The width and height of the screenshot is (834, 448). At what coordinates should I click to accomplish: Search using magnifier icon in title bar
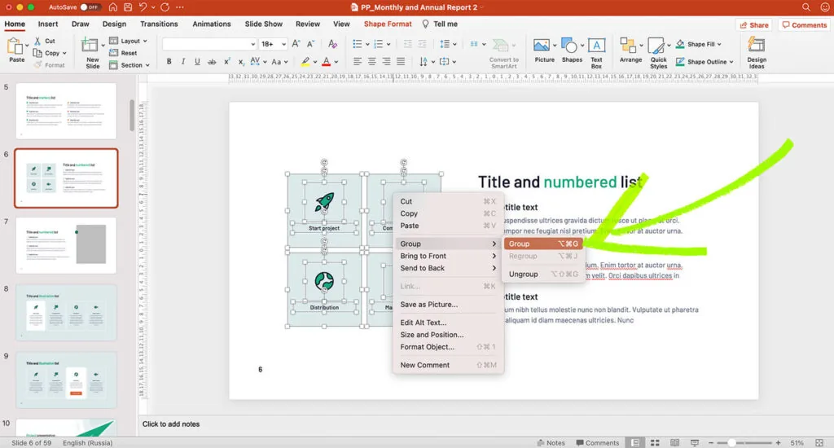point(806,7)
